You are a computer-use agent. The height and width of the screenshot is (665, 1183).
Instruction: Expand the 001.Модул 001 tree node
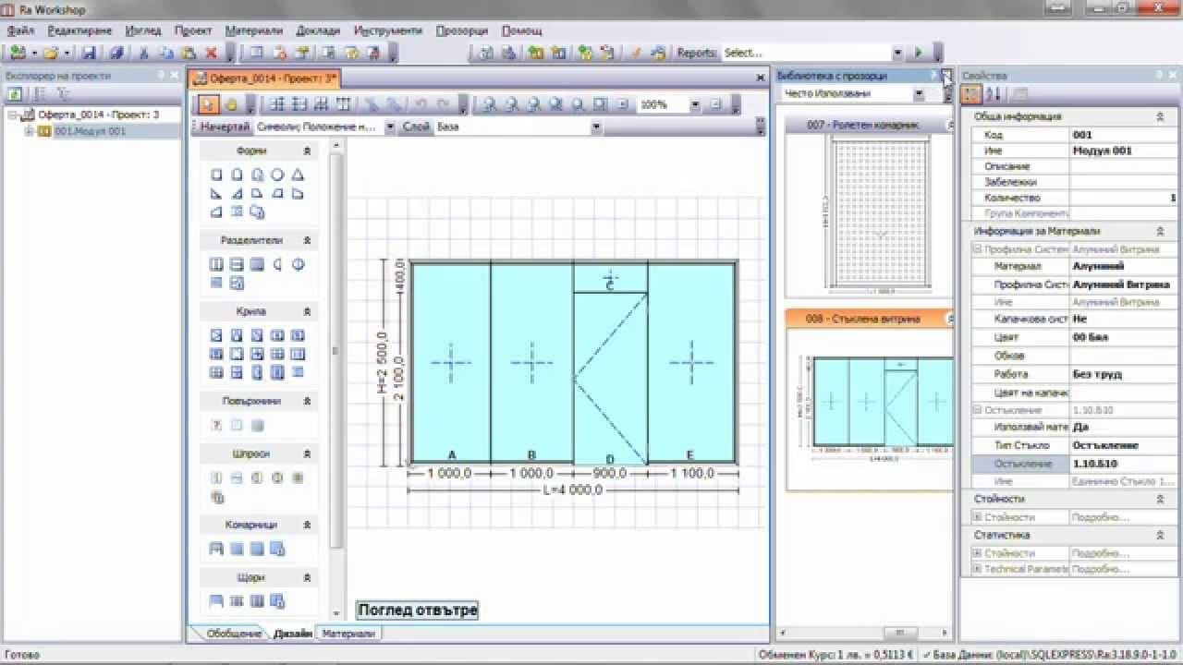(29, 131)
